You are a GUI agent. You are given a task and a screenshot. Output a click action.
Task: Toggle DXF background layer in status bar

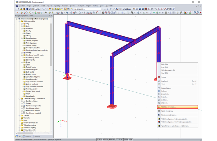coord(131,140)
